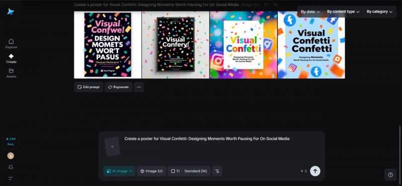Click the text style icon in prompt bar

(x=217, y=171)
